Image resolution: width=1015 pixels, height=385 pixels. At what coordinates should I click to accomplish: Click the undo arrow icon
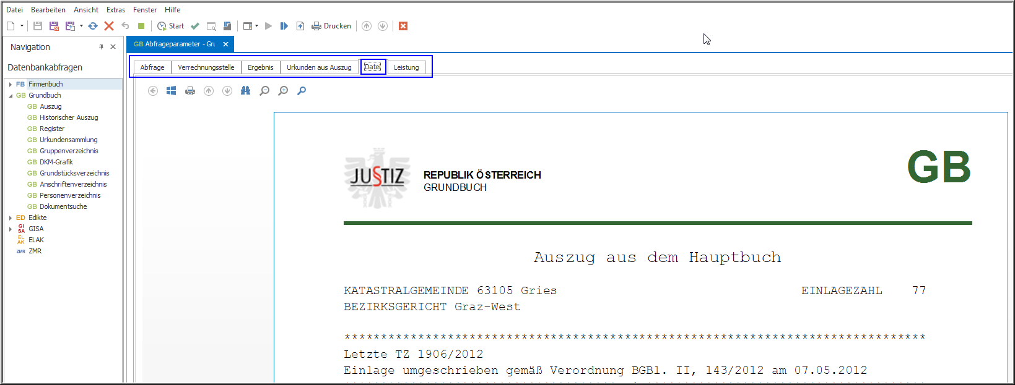coord(125,26)
